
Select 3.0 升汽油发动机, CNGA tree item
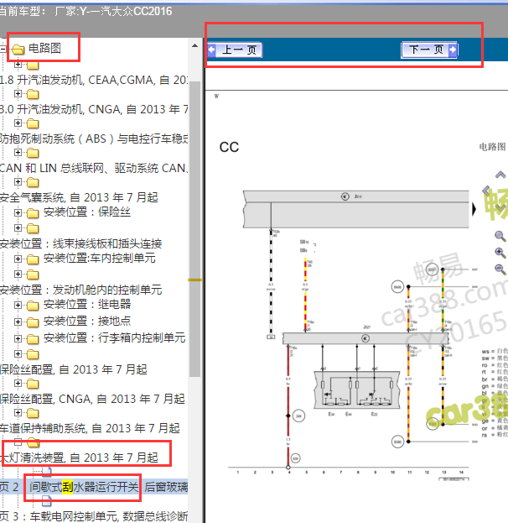[x=94, y=109]
